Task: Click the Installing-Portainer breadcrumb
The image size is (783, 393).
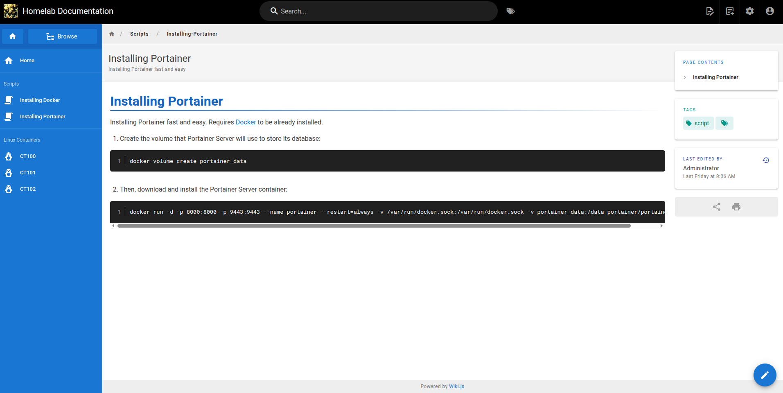Action: (192, 34)
